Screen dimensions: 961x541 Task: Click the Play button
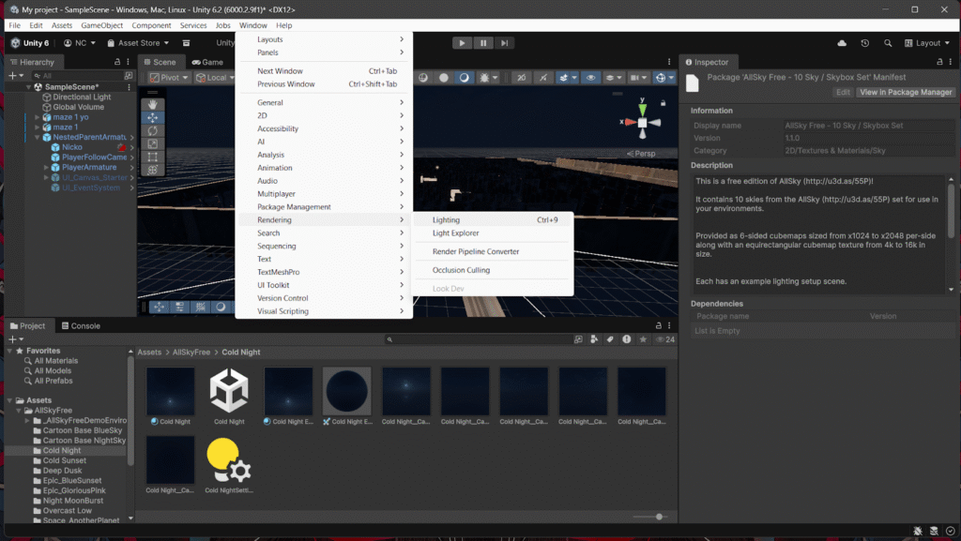click(462, 43)
